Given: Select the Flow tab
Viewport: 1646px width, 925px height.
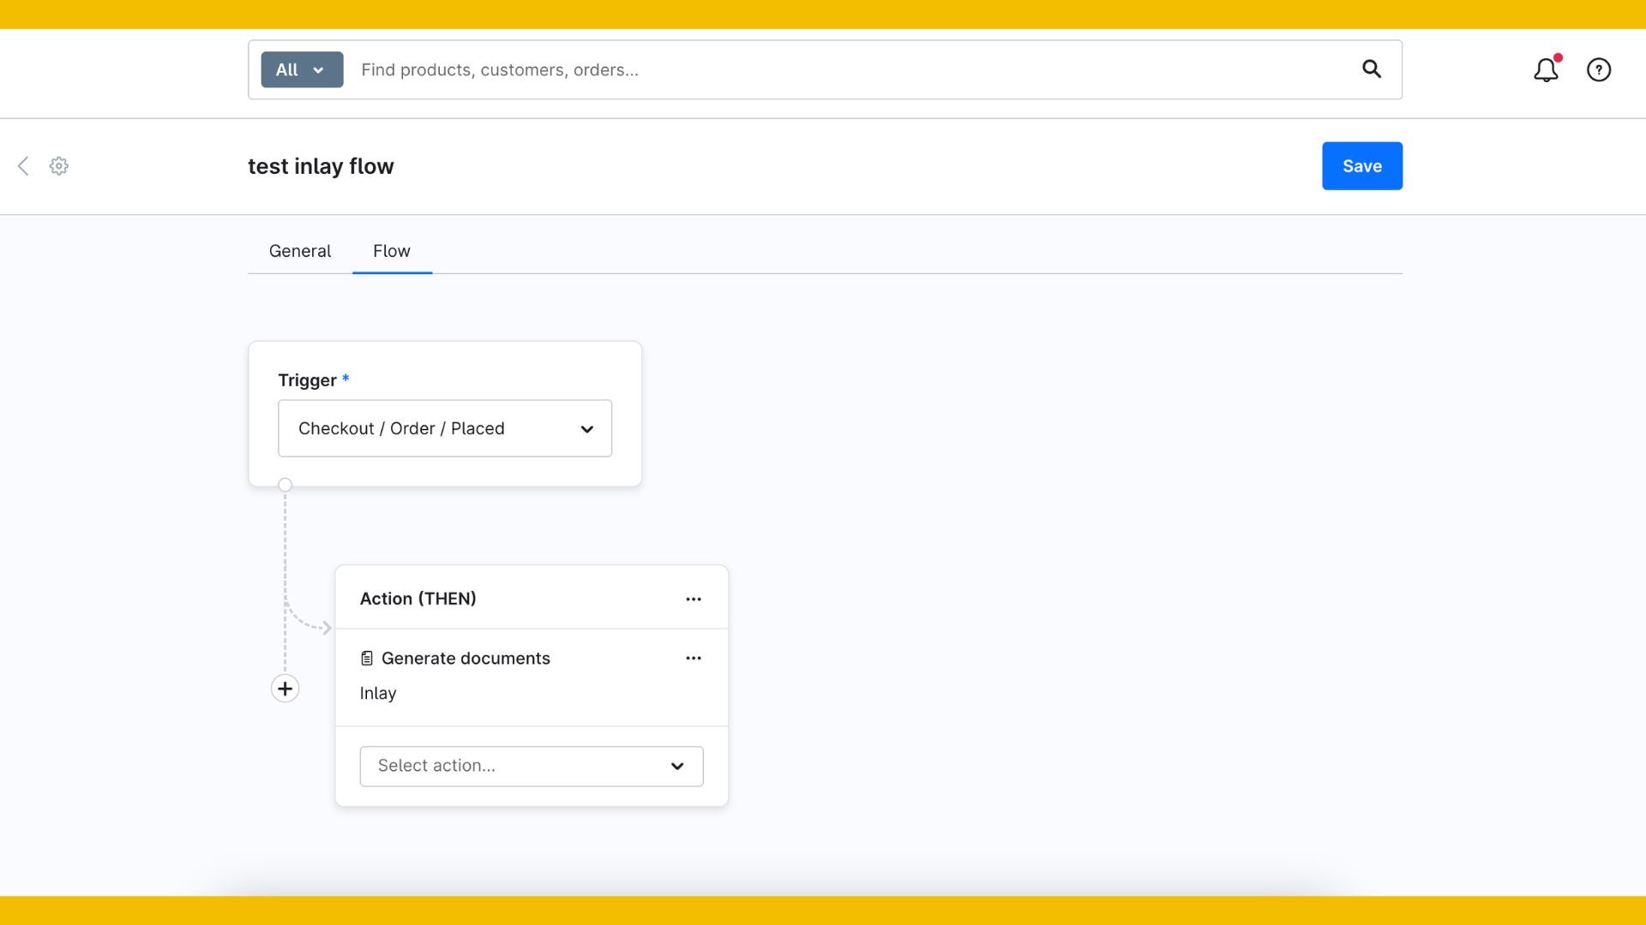Looking at the screenshot, I should (x=392, y=251).
